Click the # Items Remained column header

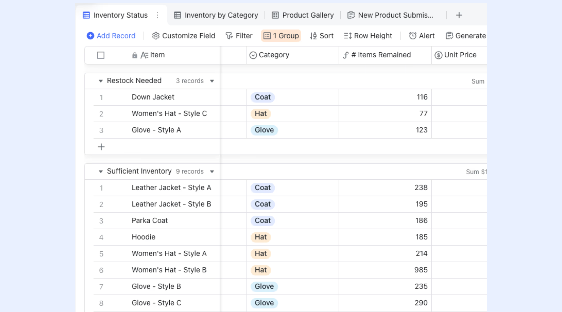[385, 55]
